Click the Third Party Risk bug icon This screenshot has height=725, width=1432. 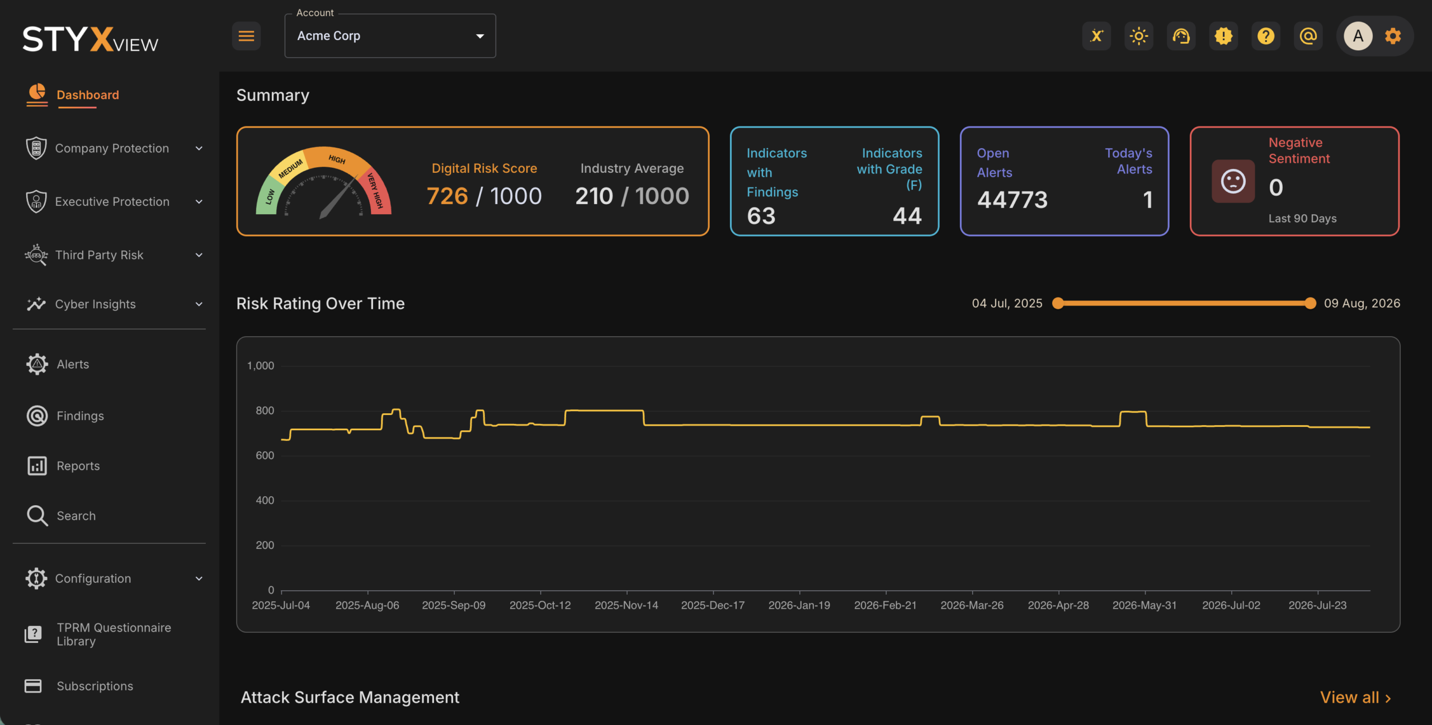(x=36, y=255)
